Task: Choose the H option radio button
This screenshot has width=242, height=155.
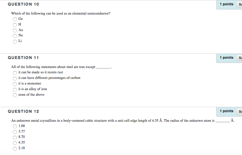Action: (x=15, y=25)
